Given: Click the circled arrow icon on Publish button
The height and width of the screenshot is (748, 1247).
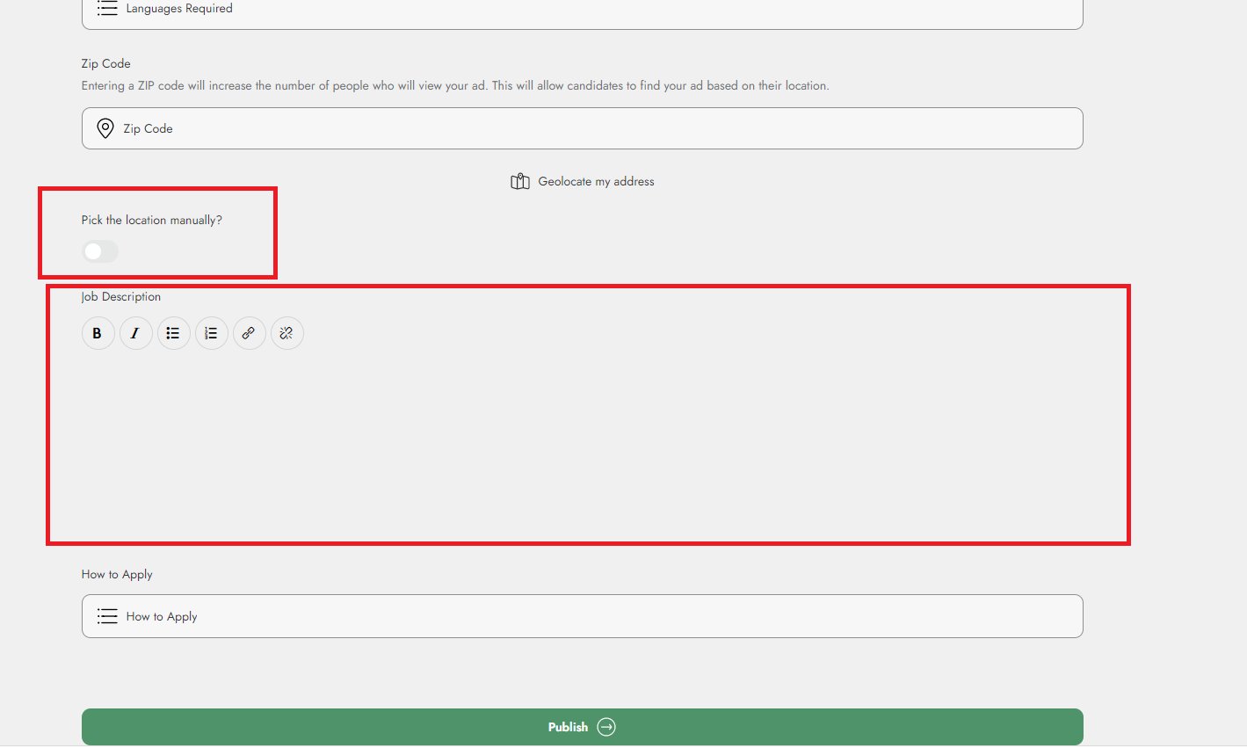Looking at the screenshot, I should (x=605, y=727).
